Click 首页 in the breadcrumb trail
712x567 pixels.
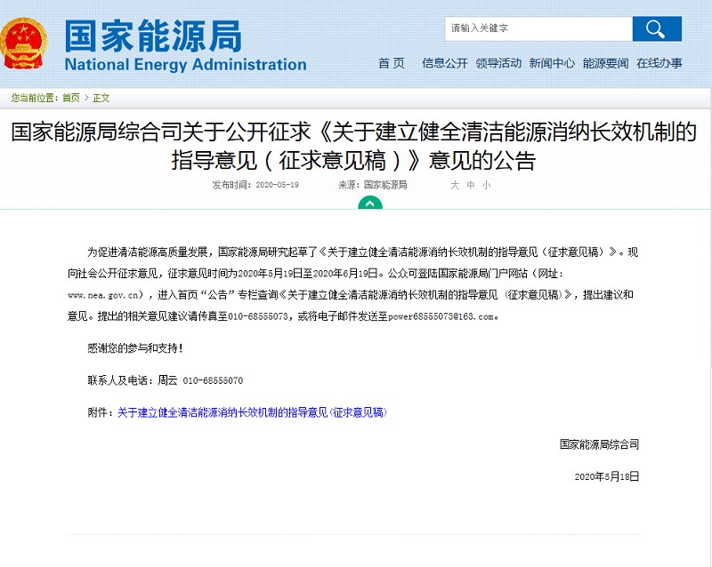[x=70, y=98]
